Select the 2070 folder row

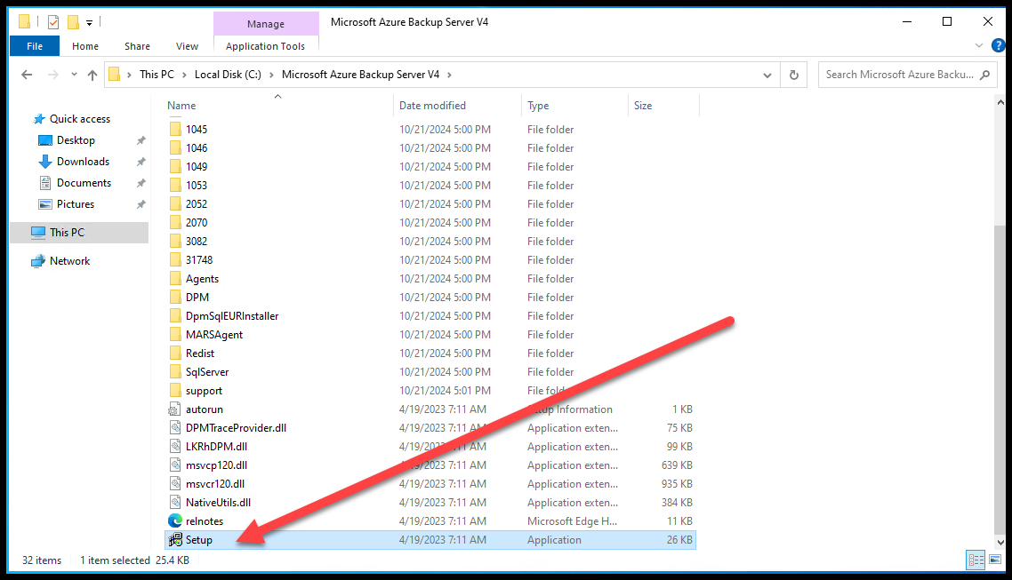[x=431, y=223]
